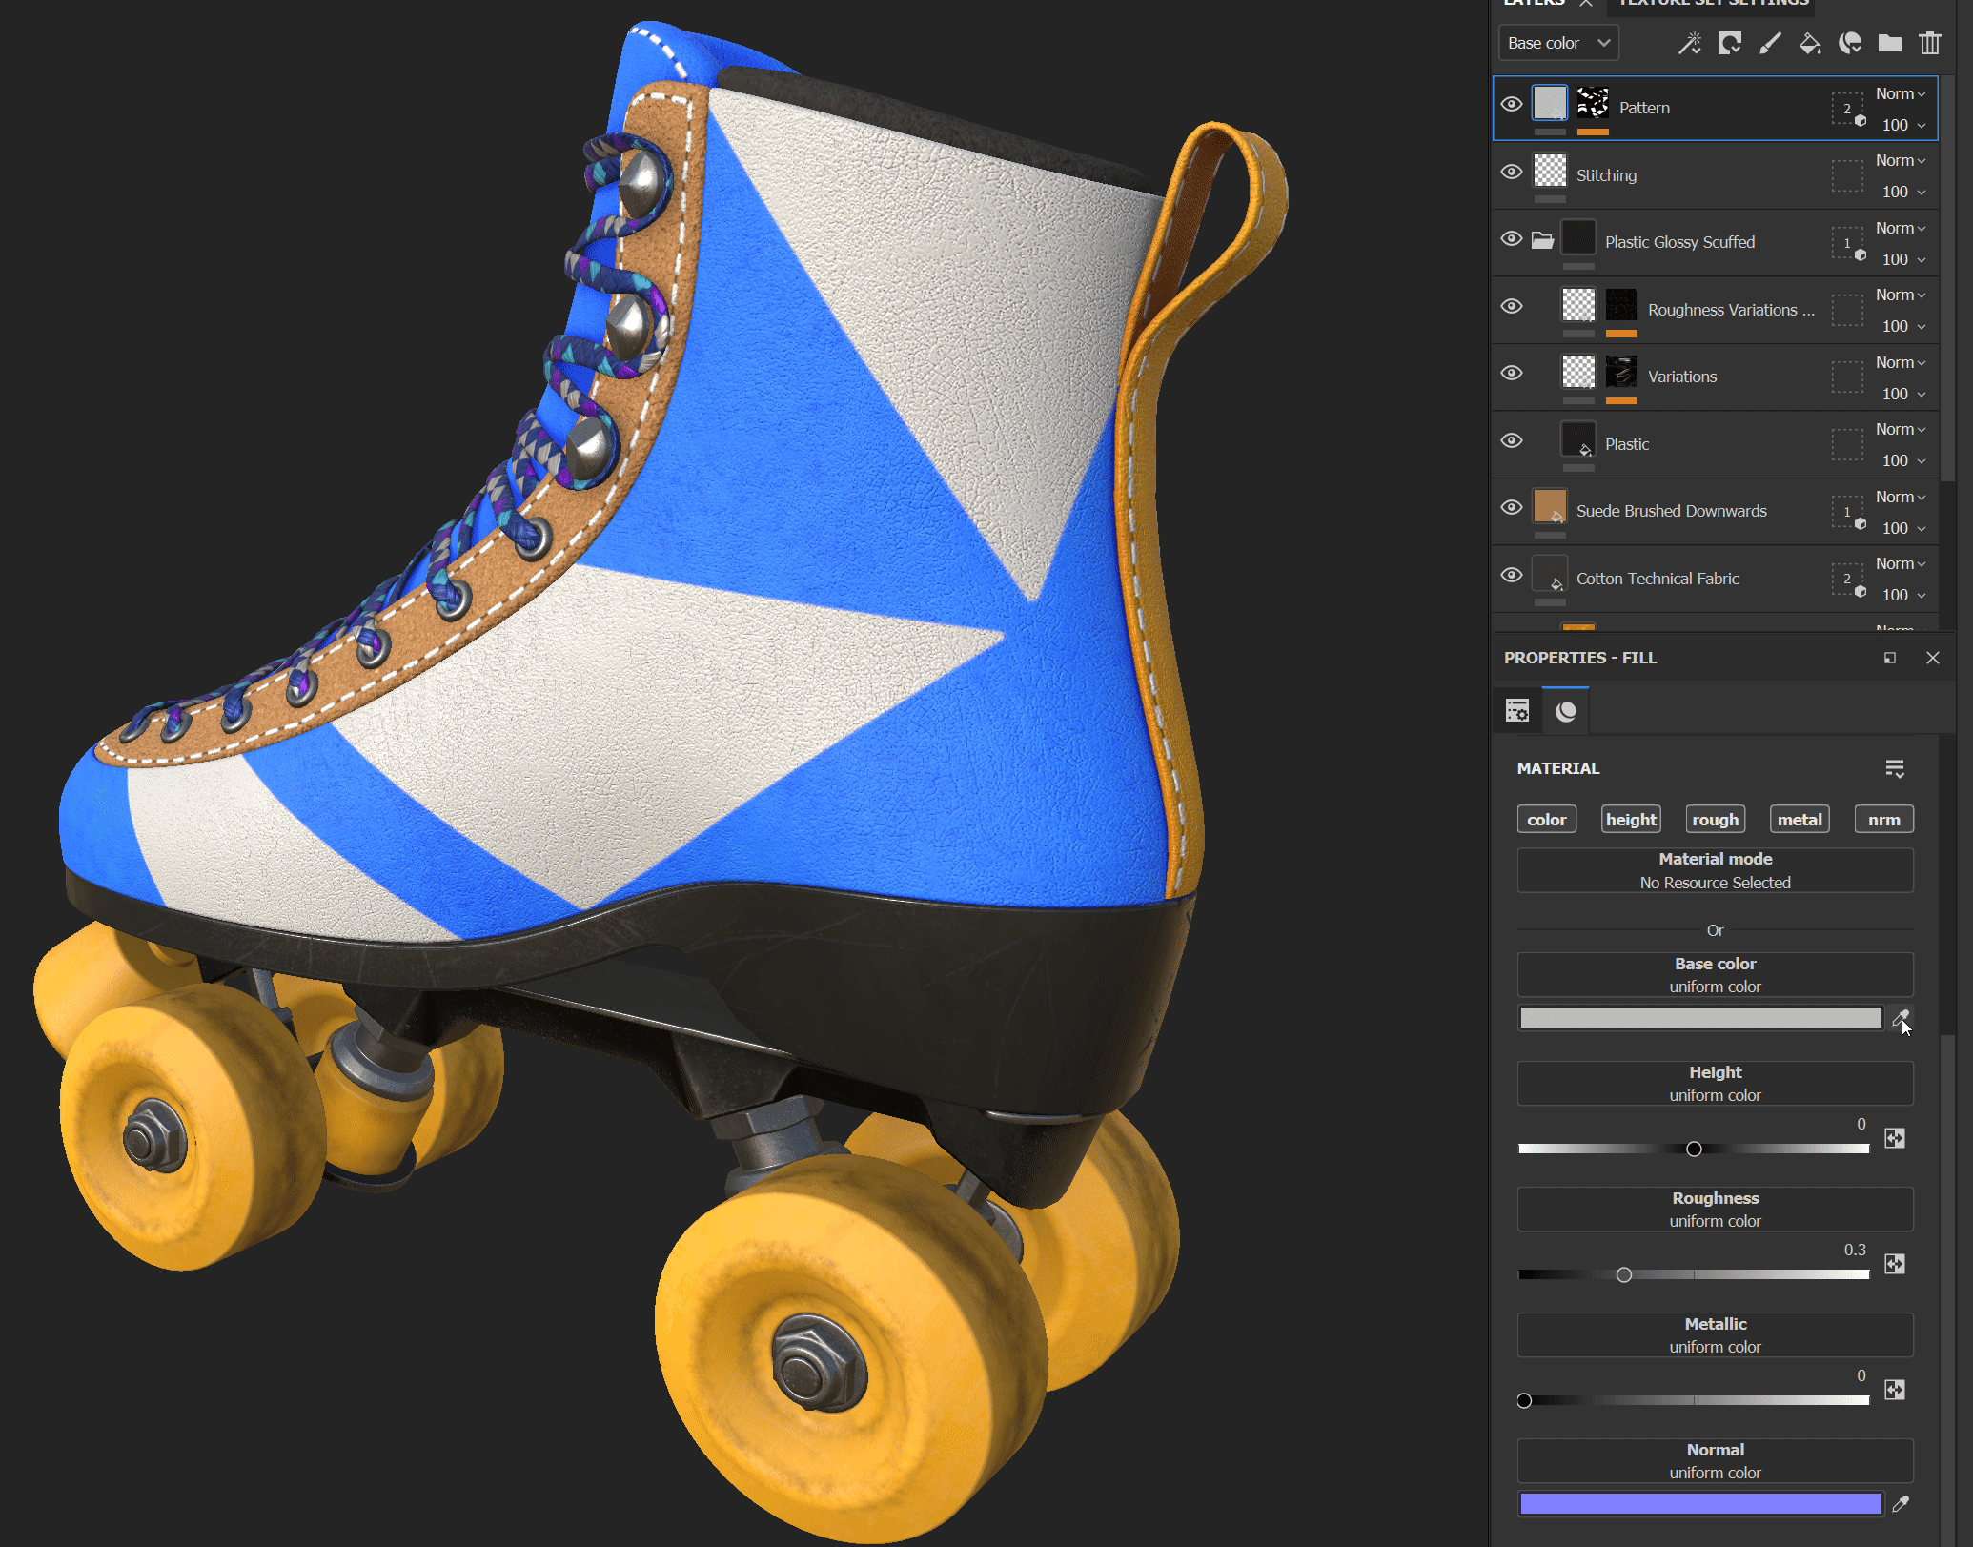Hide the Stitching layer
The image size is (1973, 1547).
[x=1512, y=173]
